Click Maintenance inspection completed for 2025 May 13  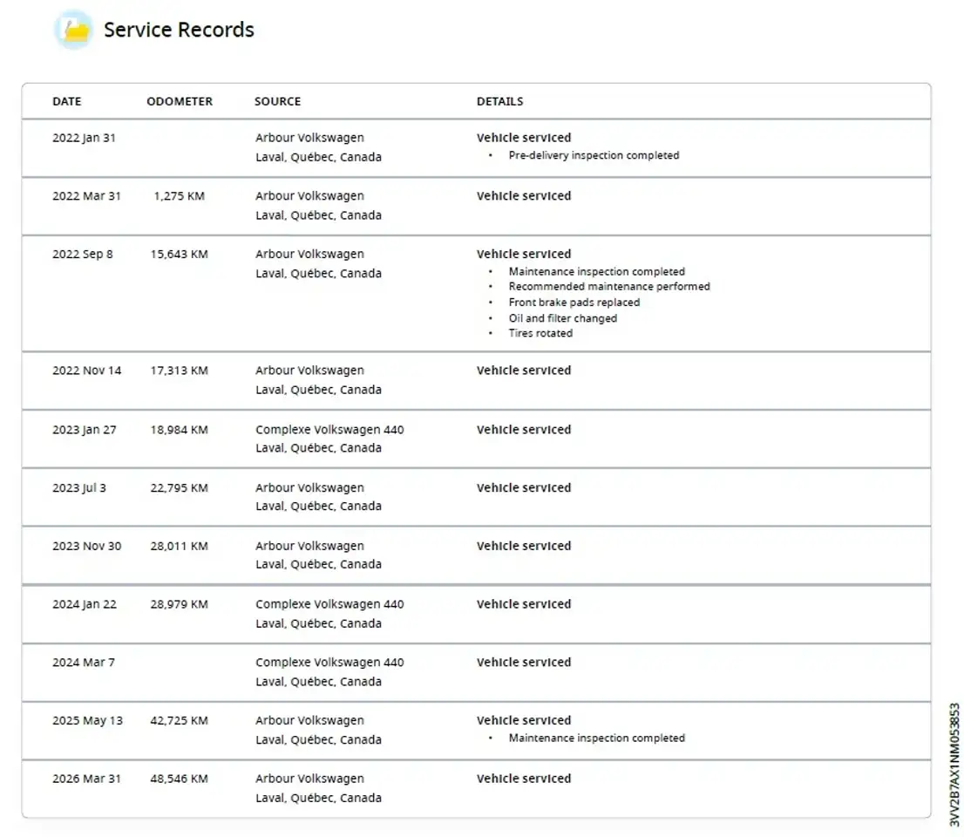coord(596,738)
